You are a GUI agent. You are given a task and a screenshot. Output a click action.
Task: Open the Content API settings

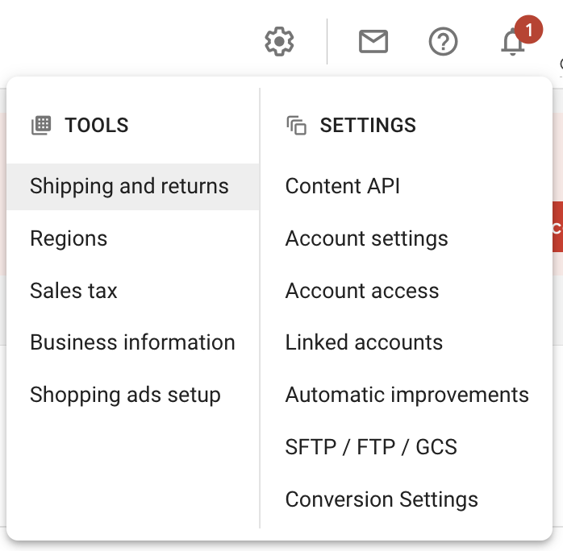pyautogui.click(x=406, y=186)
